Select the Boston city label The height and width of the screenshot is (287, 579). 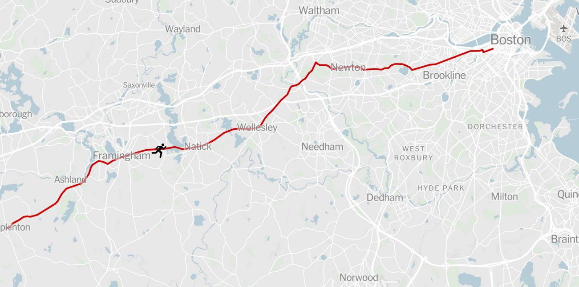tap(510, 40)
